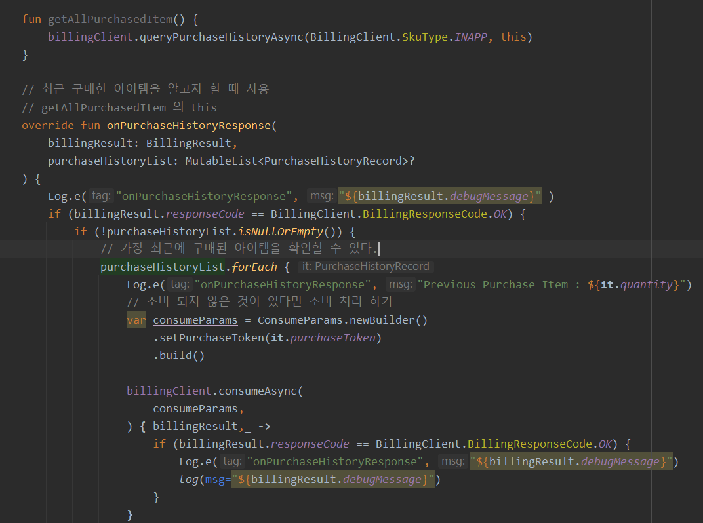Click the 'tag:' inlay hint on first Log.e
The height and width of the screenshot is (523, 703).
(101, 196)
